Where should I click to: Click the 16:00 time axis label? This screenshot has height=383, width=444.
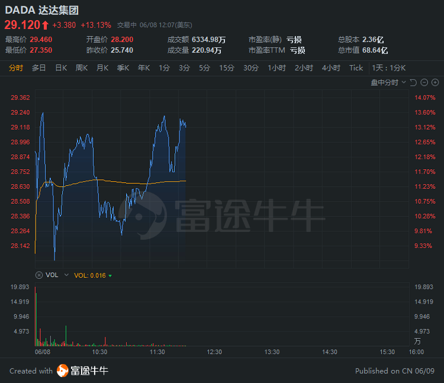(416, 352)
